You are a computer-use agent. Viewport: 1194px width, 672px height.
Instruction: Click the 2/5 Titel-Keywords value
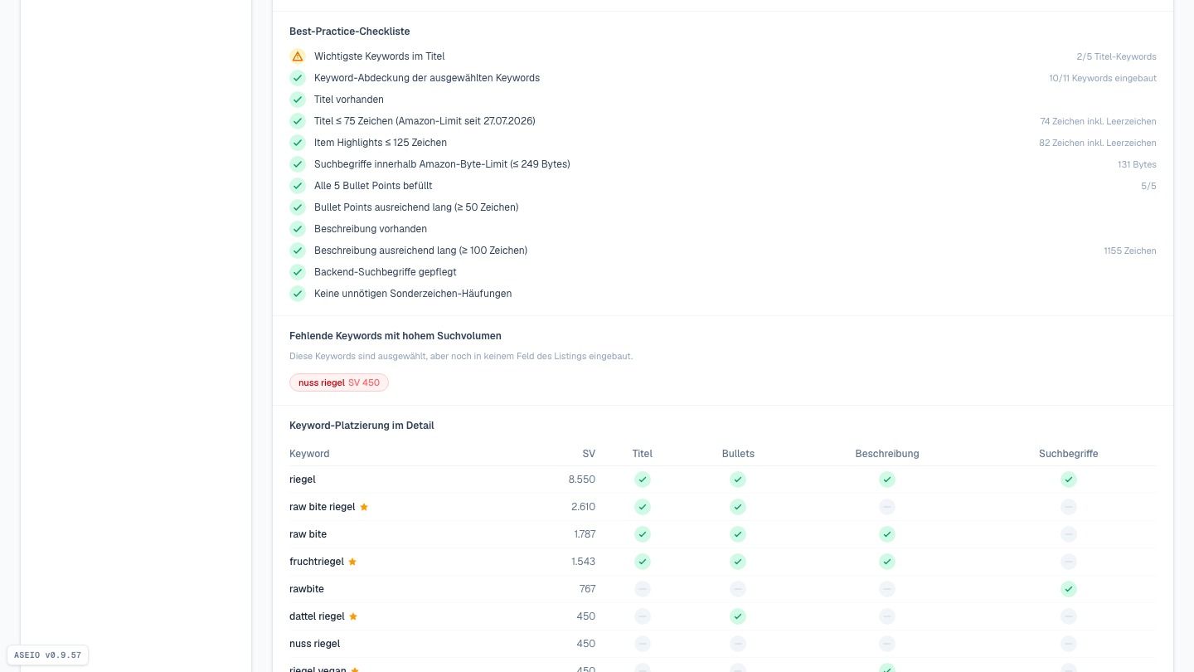pyautogui.click(x=1116, y=56)
